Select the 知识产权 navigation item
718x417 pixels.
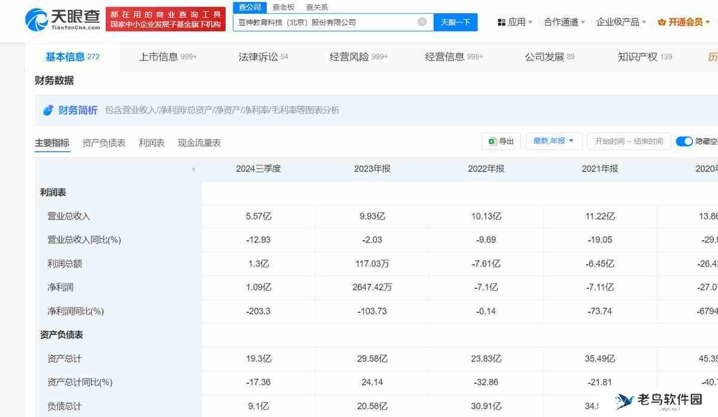point(638,56)
